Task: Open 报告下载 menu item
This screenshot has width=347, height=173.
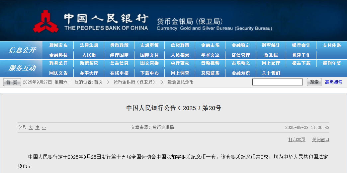Action: tap(301, 63)
